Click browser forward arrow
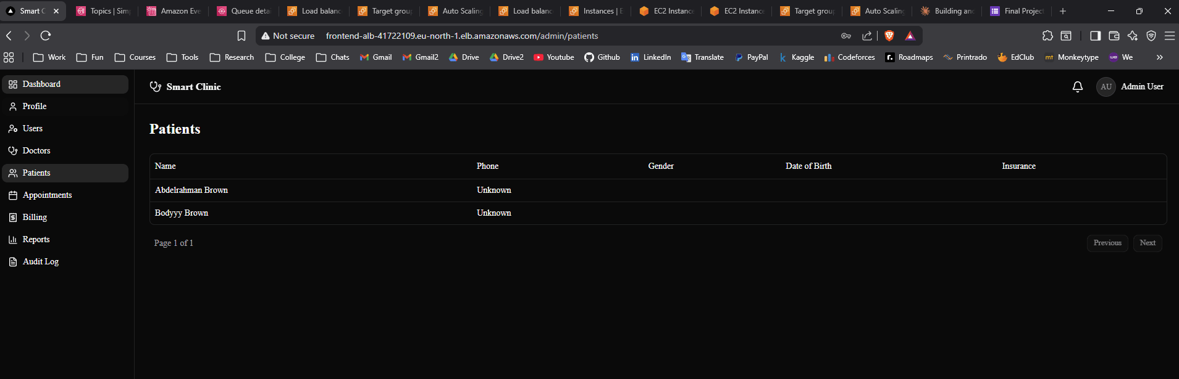The height and width of the screenshot is (379, 1179). point(27,36)
